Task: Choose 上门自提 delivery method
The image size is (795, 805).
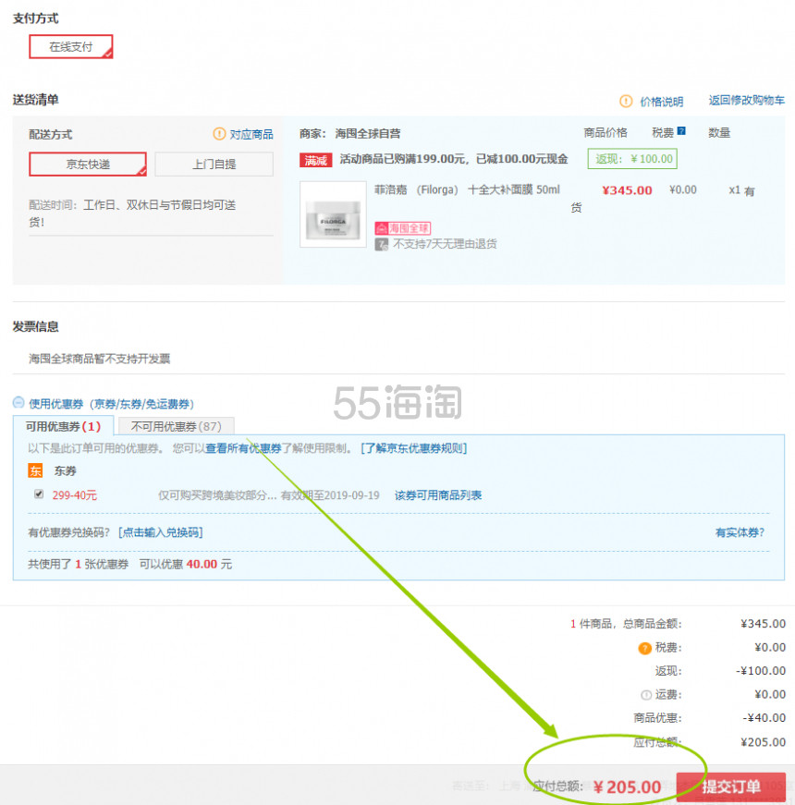Action: coord(214,165)
